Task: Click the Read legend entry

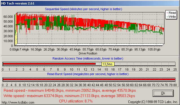Action: (x=171, y=13)
